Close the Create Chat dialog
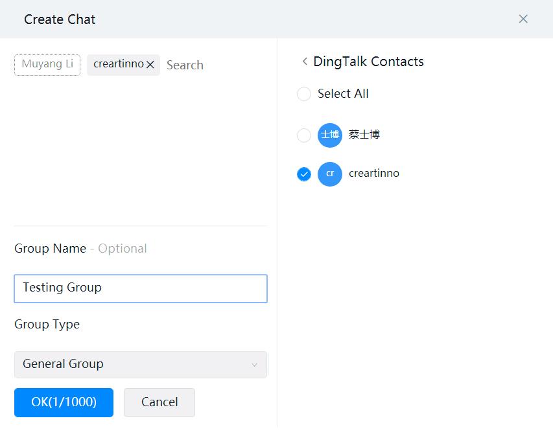 tap(523, 19)
